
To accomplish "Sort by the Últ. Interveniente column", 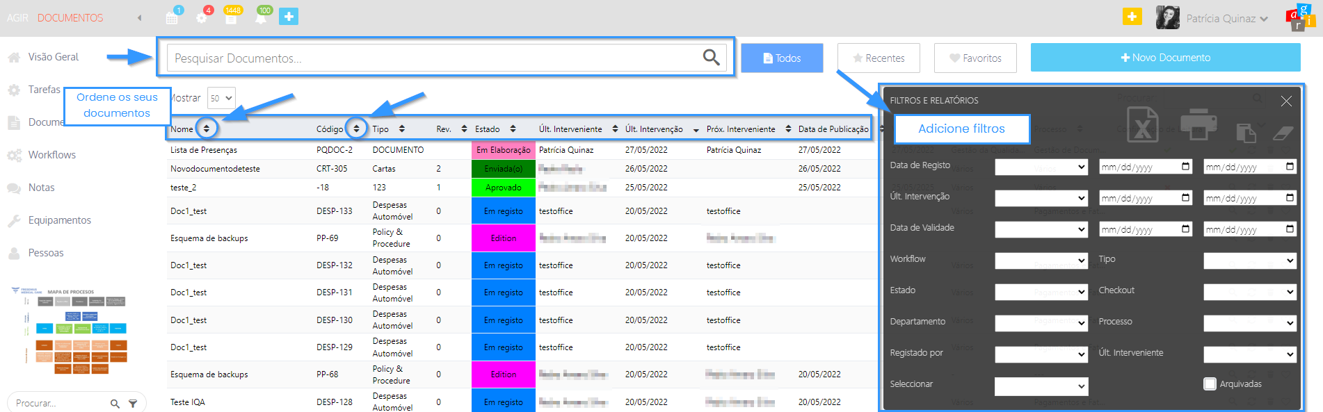I will tap(615, 129).
